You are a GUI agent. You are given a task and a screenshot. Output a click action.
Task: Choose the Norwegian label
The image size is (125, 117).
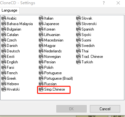click(x=53, y=57)
